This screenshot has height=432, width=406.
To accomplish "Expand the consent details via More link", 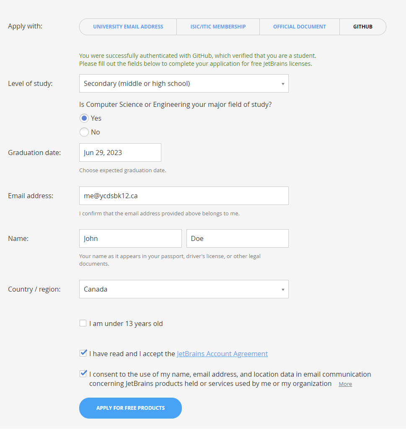I will coord(345,384).
